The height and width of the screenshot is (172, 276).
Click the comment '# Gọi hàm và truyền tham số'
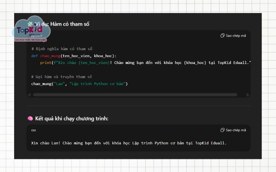click(62, 77)
